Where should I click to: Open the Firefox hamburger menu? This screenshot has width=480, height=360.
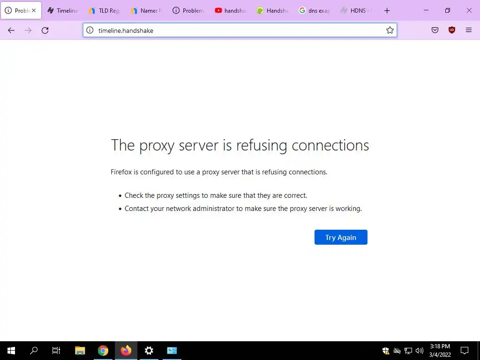pos(469,30)
